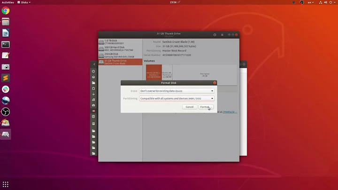Click the back chevron in Files sidebar
Image resolution: width=338 pixels, height=190 pixels.
[x=94, y=64]
